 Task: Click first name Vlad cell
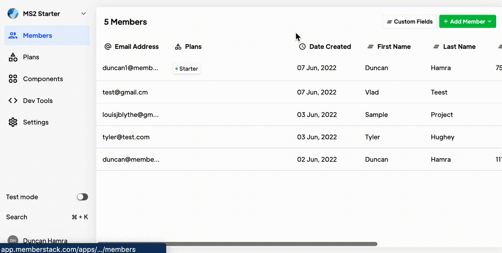pos(372,92)
